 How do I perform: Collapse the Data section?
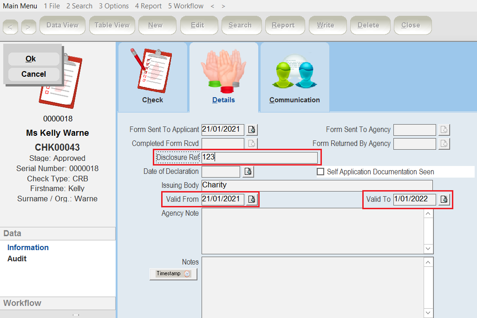pos(58,233)
